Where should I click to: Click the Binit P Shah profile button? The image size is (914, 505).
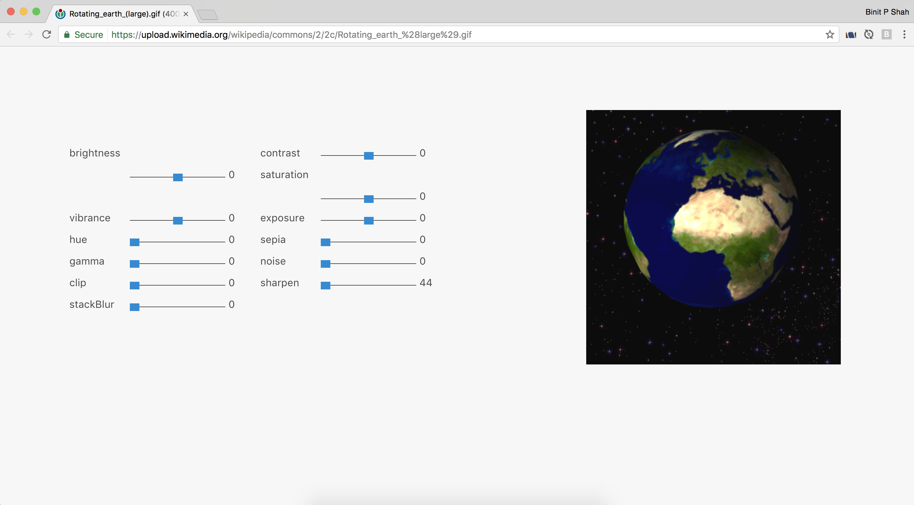[887, 12]
